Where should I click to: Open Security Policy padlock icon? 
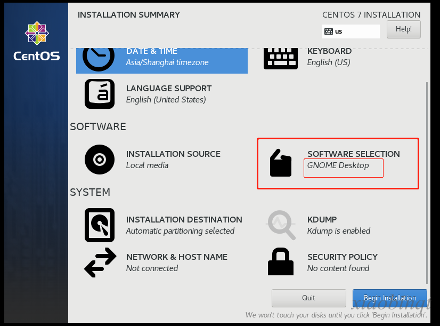tap(281, 261)
